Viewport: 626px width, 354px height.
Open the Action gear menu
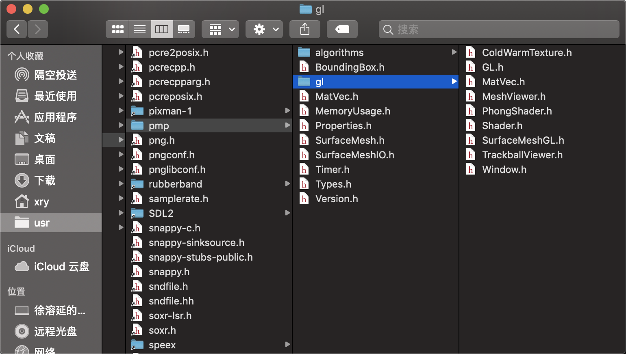click(264, 29)
